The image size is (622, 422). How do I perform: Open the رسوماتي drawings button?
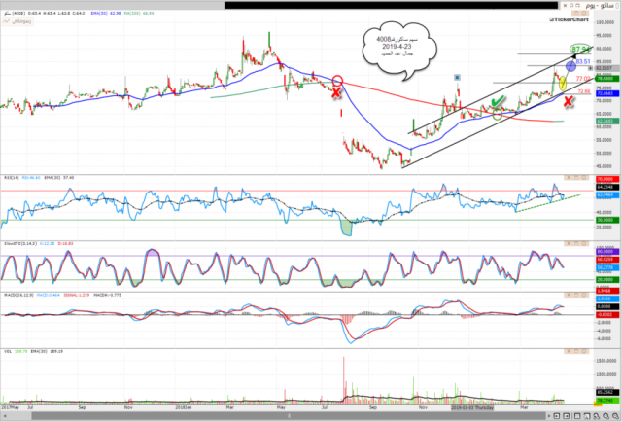pos(17,21)
